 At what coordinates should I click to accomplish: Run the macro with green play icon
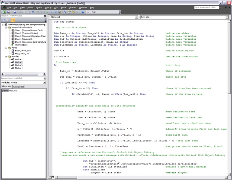(48, 12)
